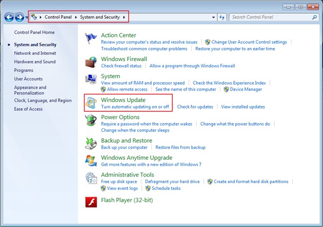
Task: Click Troubleshoot common computer problems link
Action: coord(144,49)
